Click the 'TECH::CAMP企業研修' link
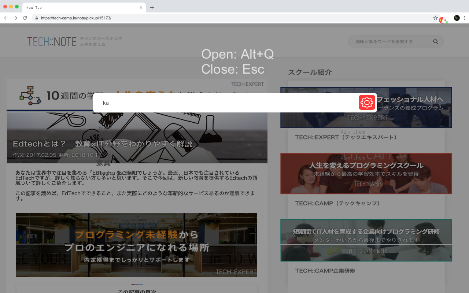 325,271
